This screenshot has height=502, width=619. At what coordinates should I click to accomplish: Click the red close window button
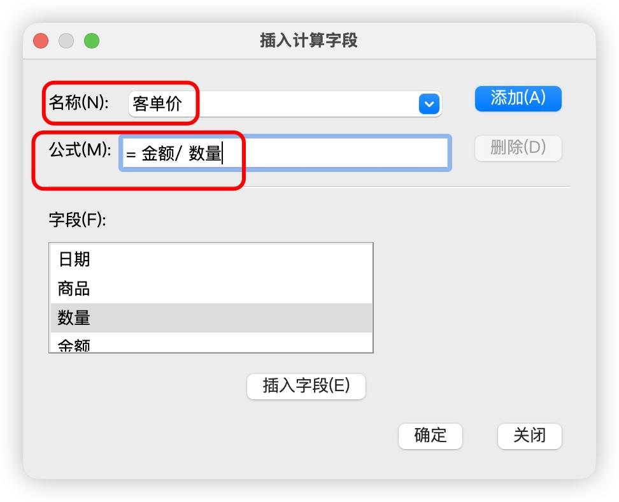tap(41, 41)
